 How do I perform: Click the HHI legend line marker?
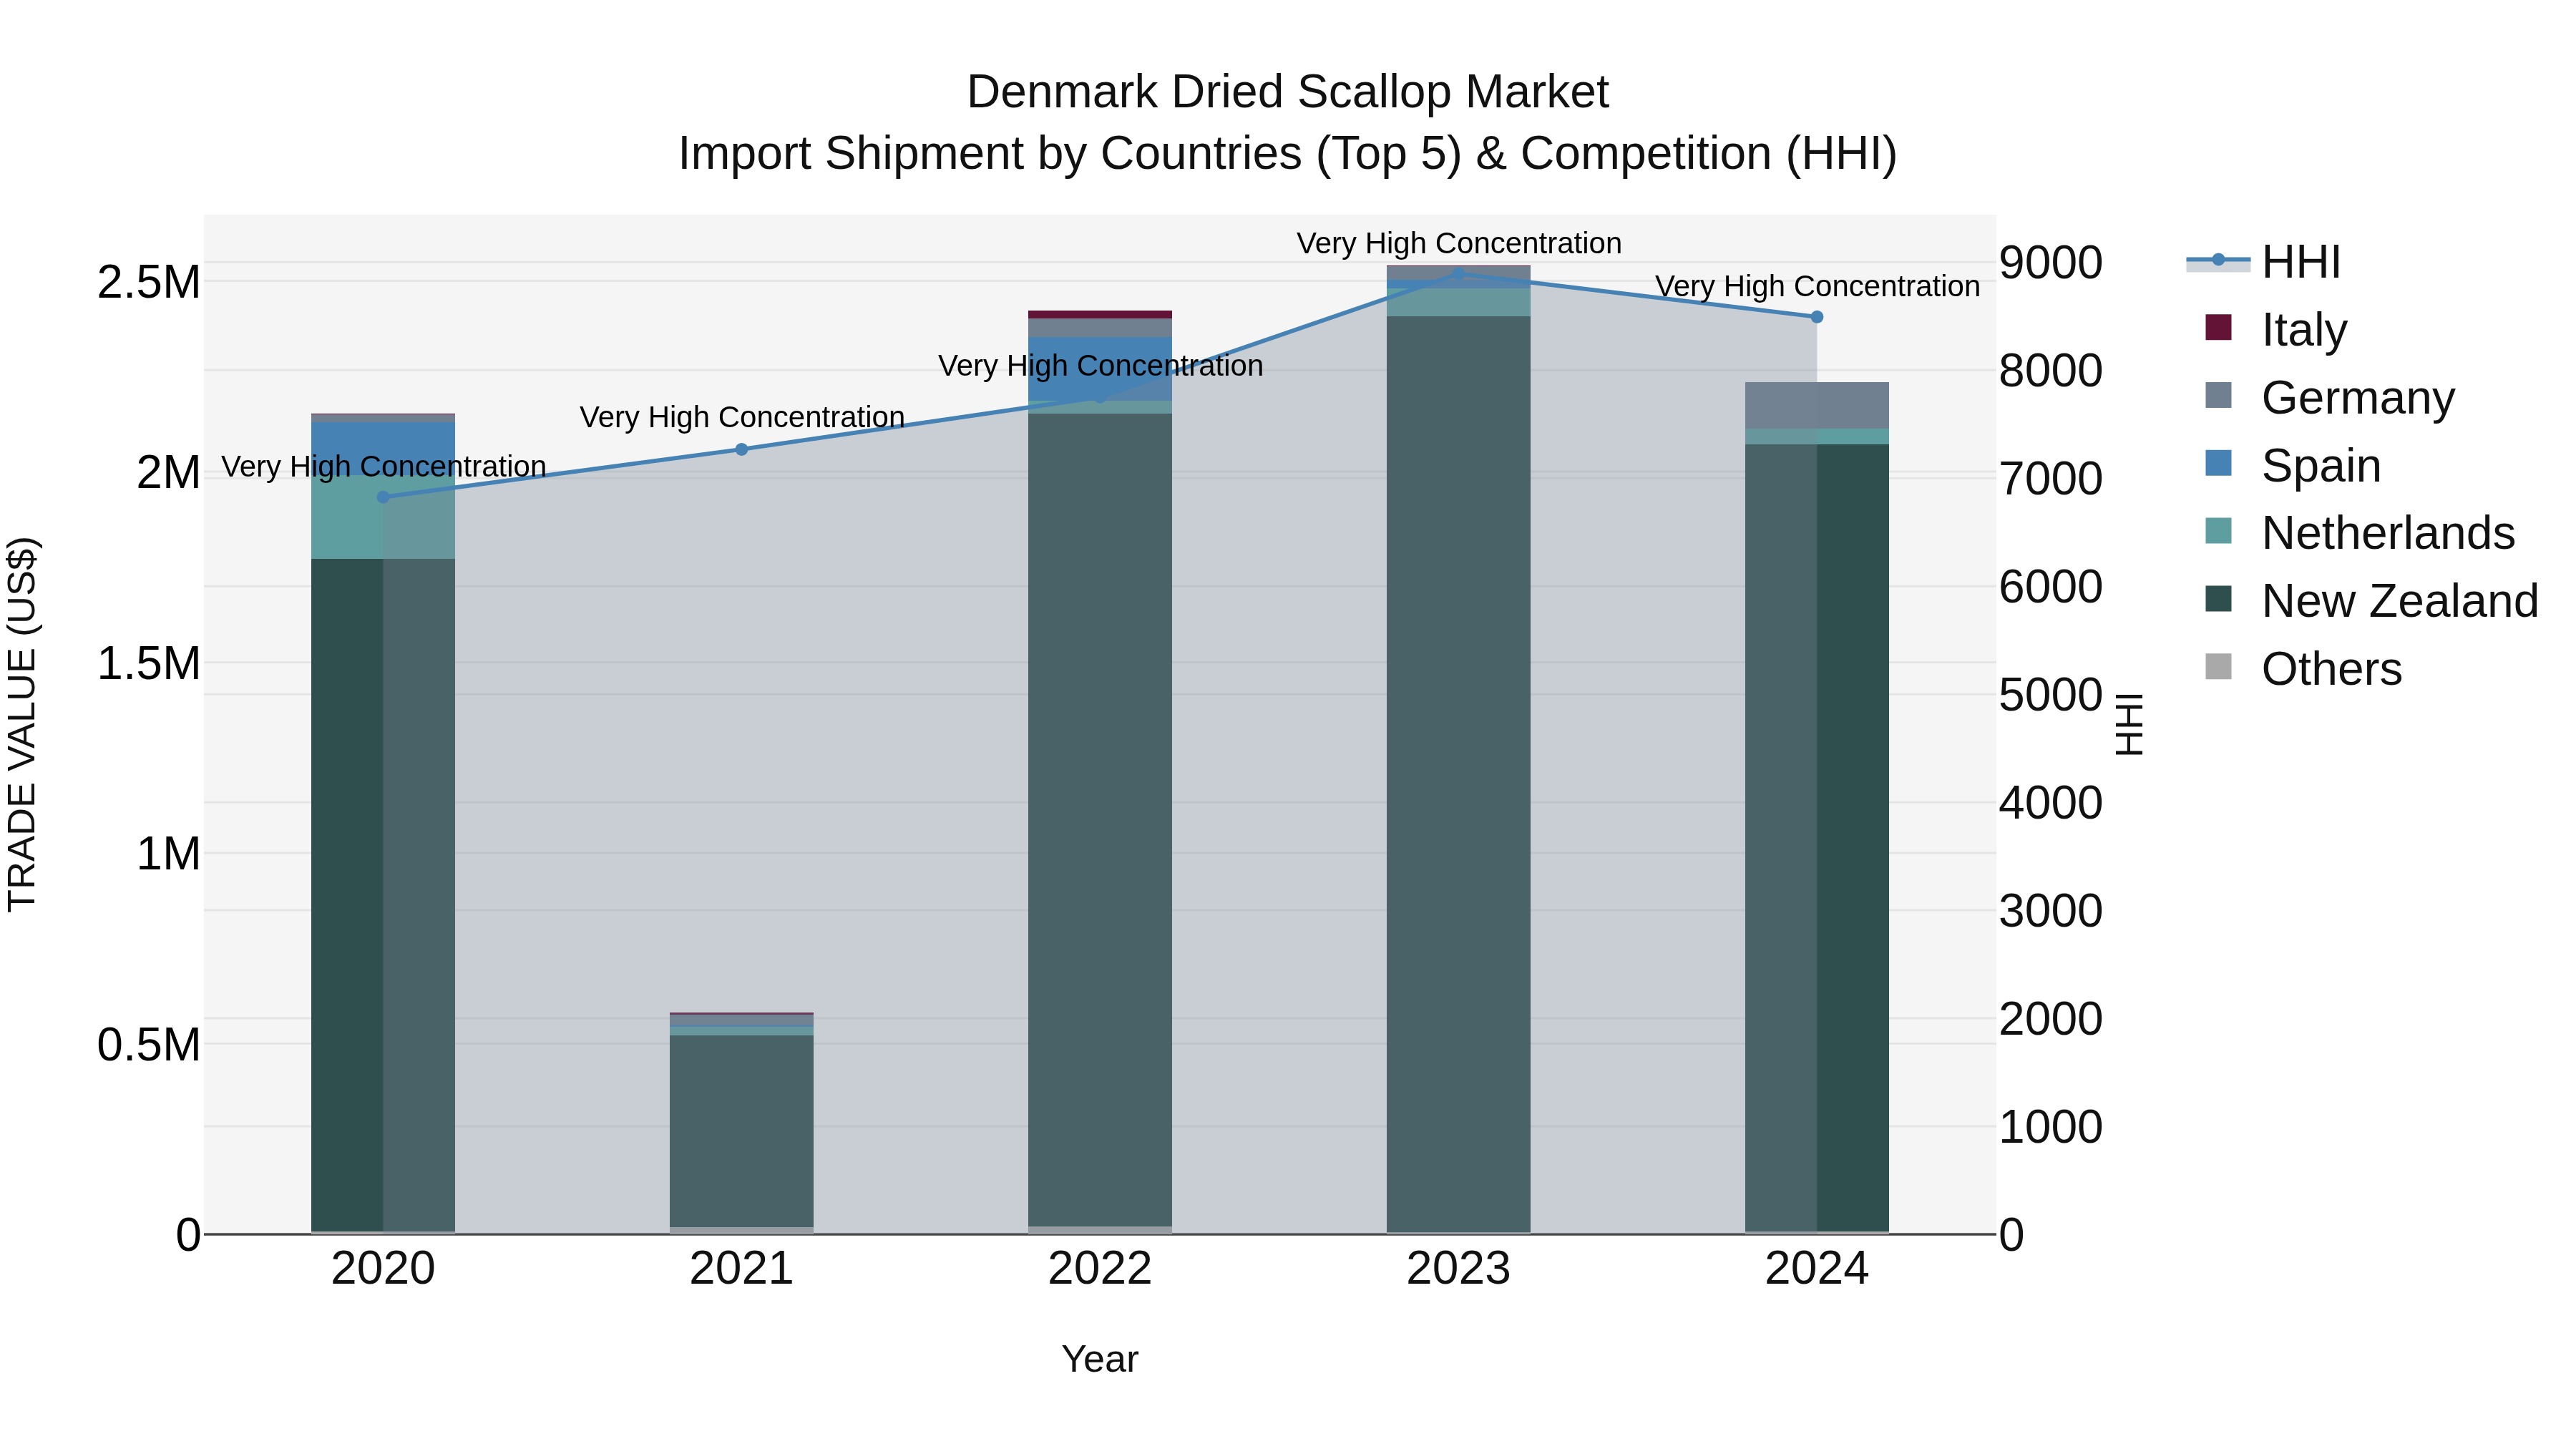point(2218,260)
